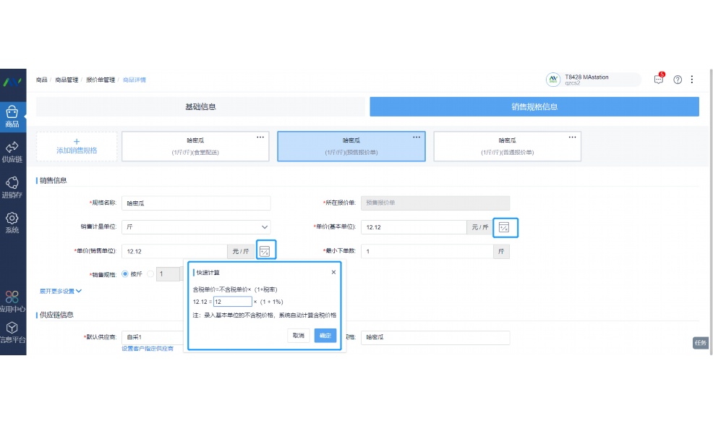
Task: Confirm the 快速计算 dialog with 确定
Action: click(325, 336)
